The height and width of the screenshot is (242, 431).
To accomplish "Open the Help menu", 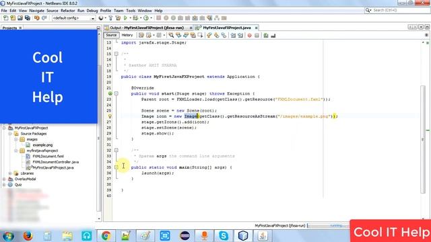I will [158, 11].
